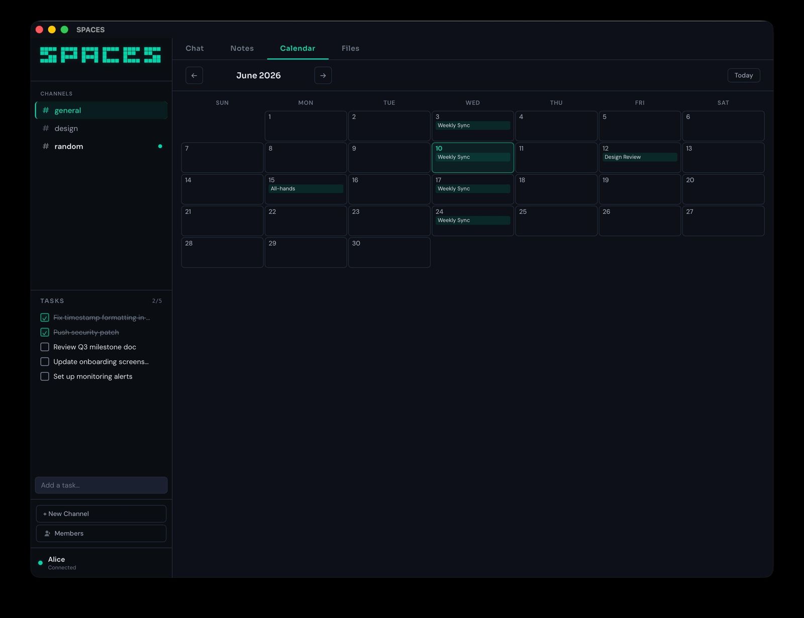Select June 13 day cell
The width and height of the screenshot is (804, 618).
[723, 158]
